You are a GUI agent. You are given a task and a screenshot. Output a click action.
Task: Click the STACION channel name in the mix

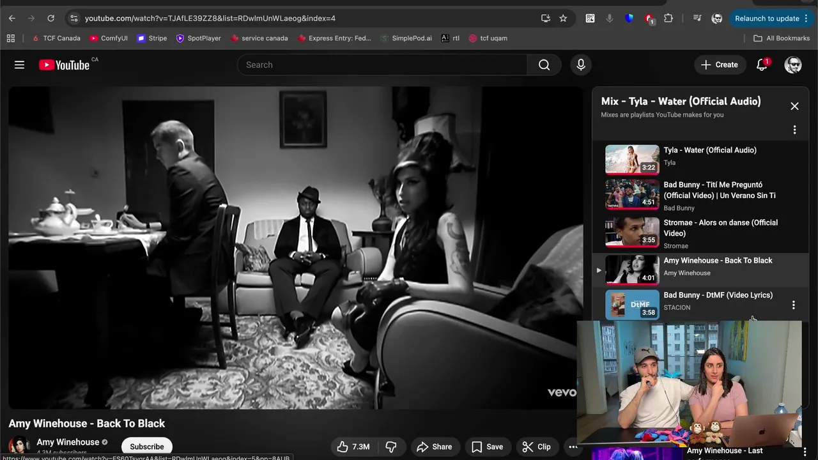click(x=677, y=307)
